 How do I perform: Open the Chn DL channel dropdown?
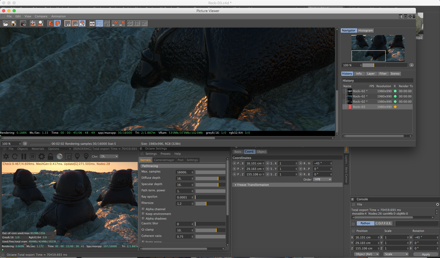tap(109, 156)
